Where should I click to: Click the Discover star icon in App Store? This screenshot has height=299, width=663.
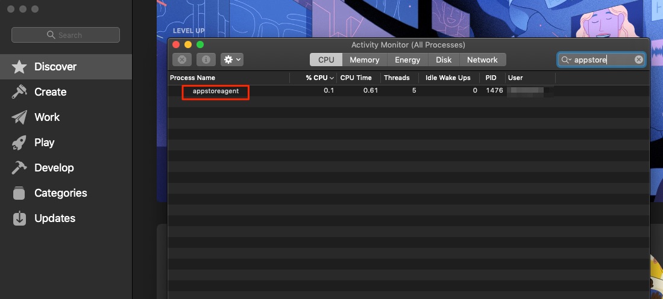(19, 67)
